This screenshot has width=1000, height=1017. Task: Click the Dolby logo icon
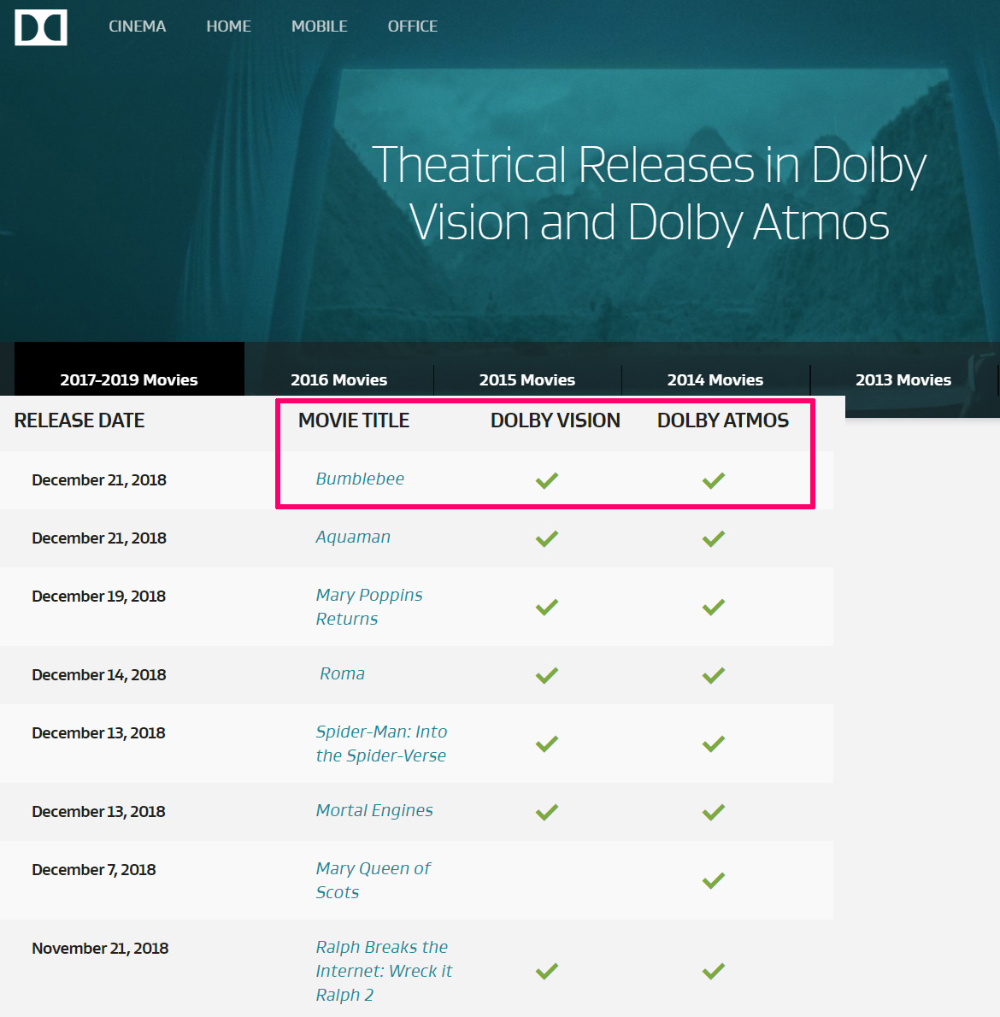pos(41,27)
